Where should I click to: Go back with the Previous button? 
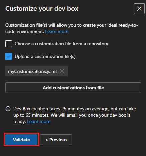pos(56,140)
